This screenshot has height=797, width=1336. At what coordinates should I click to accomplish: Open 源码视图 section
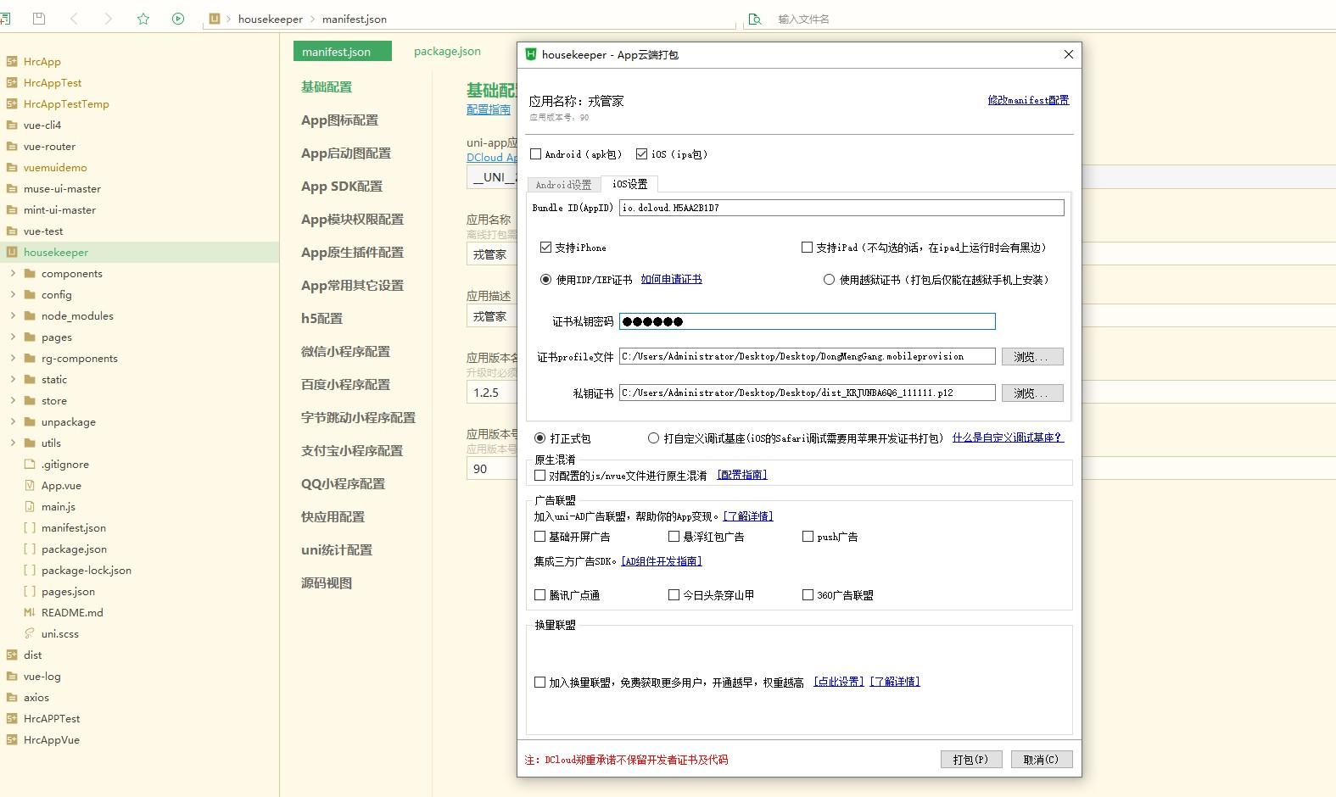[327, 582]
